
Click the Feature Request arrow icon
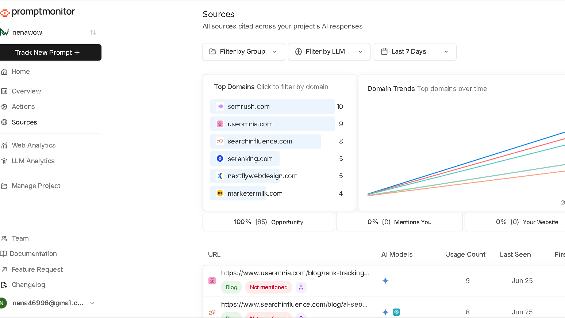point(4,269)
